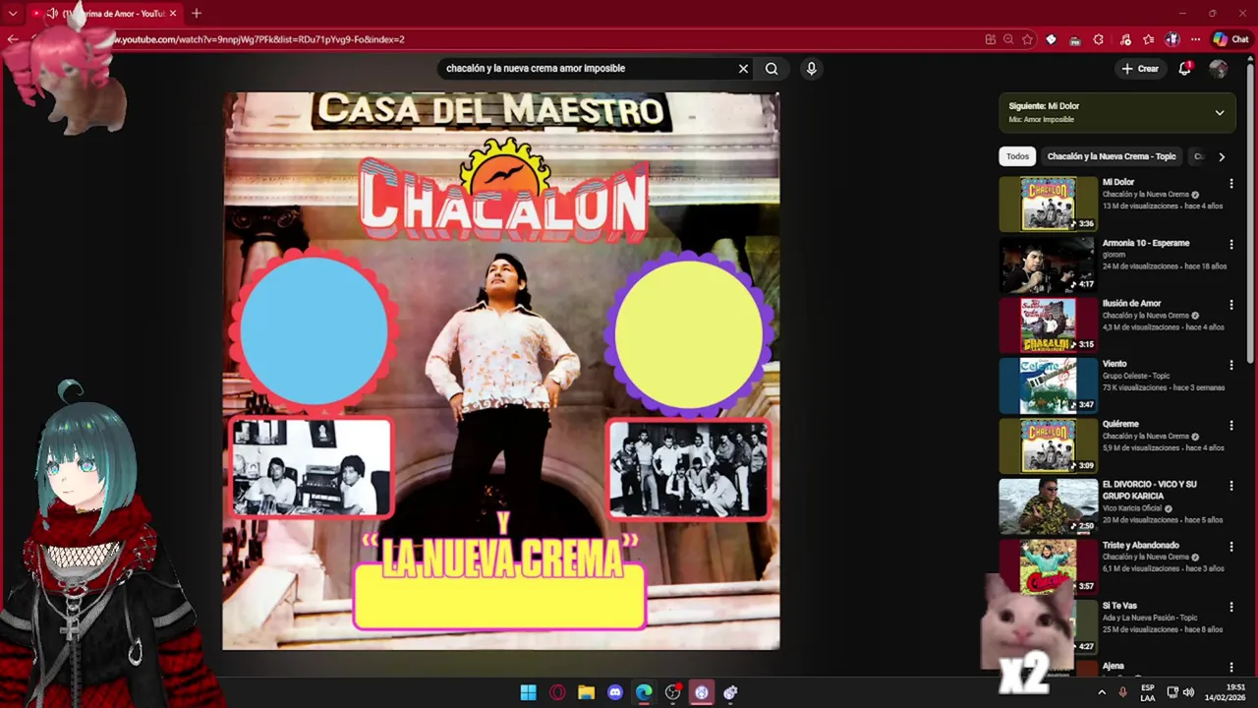Open the Copilot Chat button
This screenshot has width=1258, height=708.
[1230, 39]
